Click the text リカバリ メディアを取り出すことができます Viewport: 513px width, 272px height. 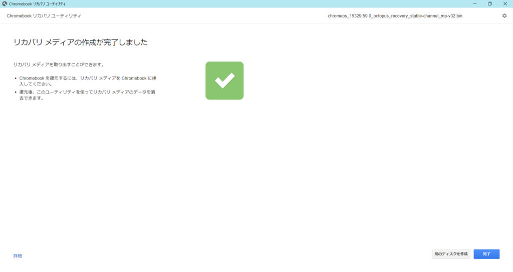[59, 64]
